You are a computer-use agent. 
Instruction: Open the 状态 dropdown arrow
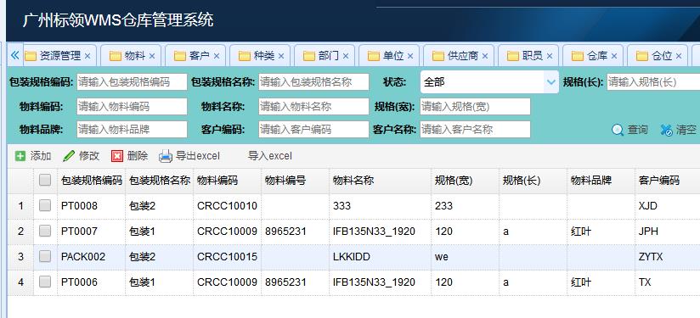(550, 82)
